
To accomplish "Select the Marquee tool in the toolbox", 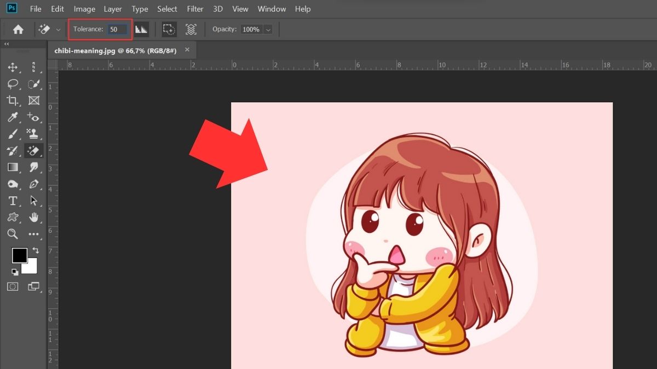I will tap(34, 67).
